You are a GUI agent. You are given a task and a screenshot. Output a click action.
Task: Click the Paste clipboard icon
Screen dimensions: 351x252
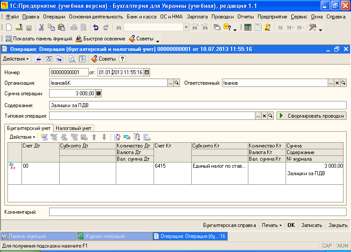point(61,28)
